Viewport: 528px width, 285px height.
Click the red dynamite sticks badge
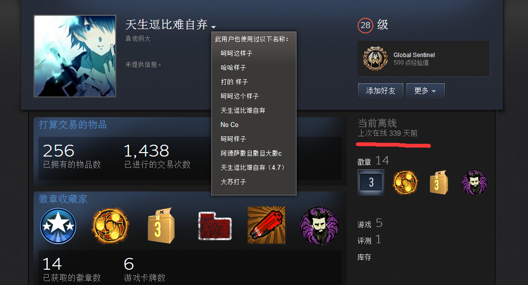pos(266,225)
